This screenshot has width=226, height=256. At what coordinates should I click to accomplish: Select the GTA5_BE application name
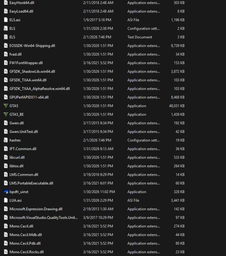(16, 115)
